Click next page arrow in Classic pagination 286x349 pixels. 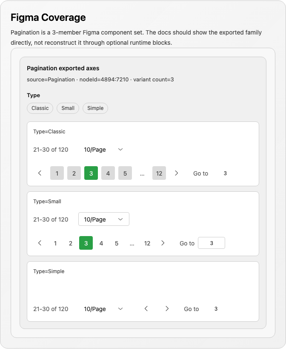point(177,173)
